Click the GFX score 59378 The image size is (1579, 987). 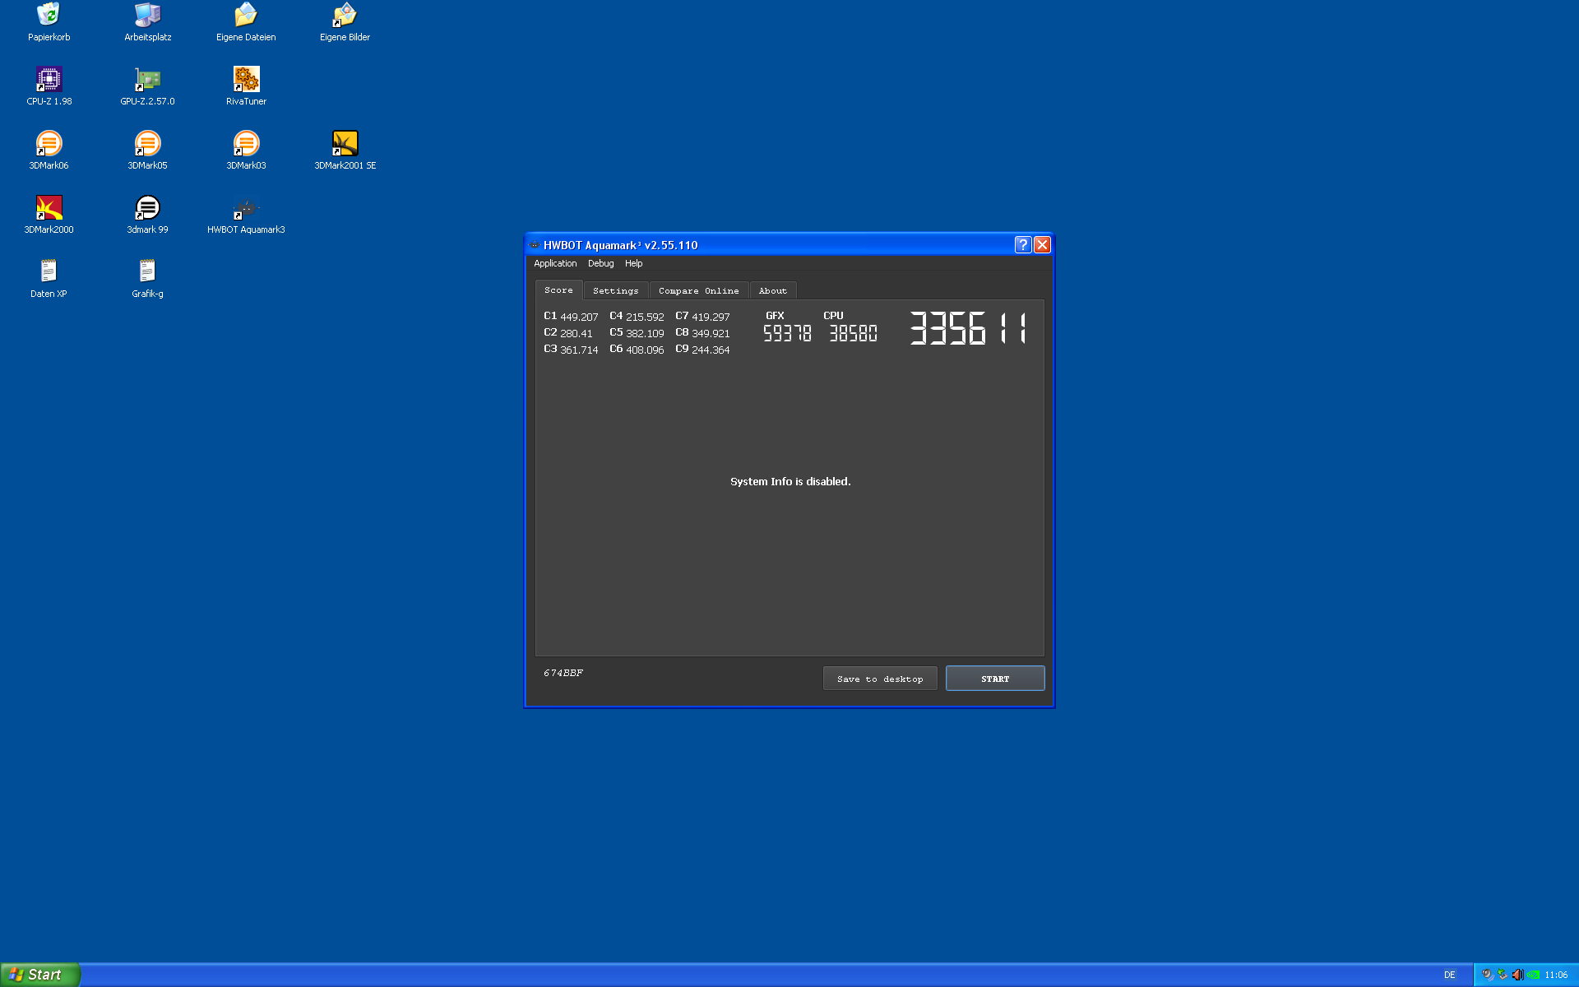pyautogui.click(x=787, y=333)
